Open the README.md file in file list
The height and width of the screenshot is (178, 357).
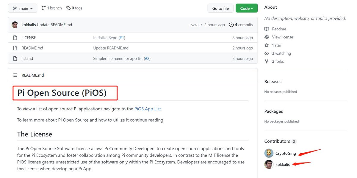tap(32, 48)
